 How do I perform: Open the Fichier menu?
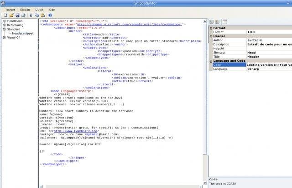click(x=10, y=9)
